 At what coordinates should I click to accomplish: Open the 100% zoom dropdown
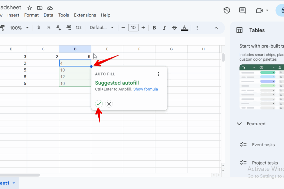click(19, 28)
